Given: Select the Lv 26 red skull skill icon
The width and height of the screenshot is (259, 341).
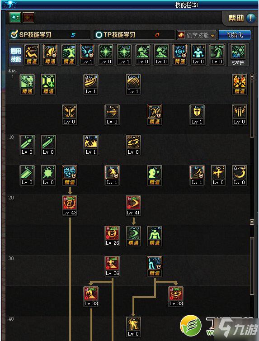Looking at the screenshot, I should 112,236.
